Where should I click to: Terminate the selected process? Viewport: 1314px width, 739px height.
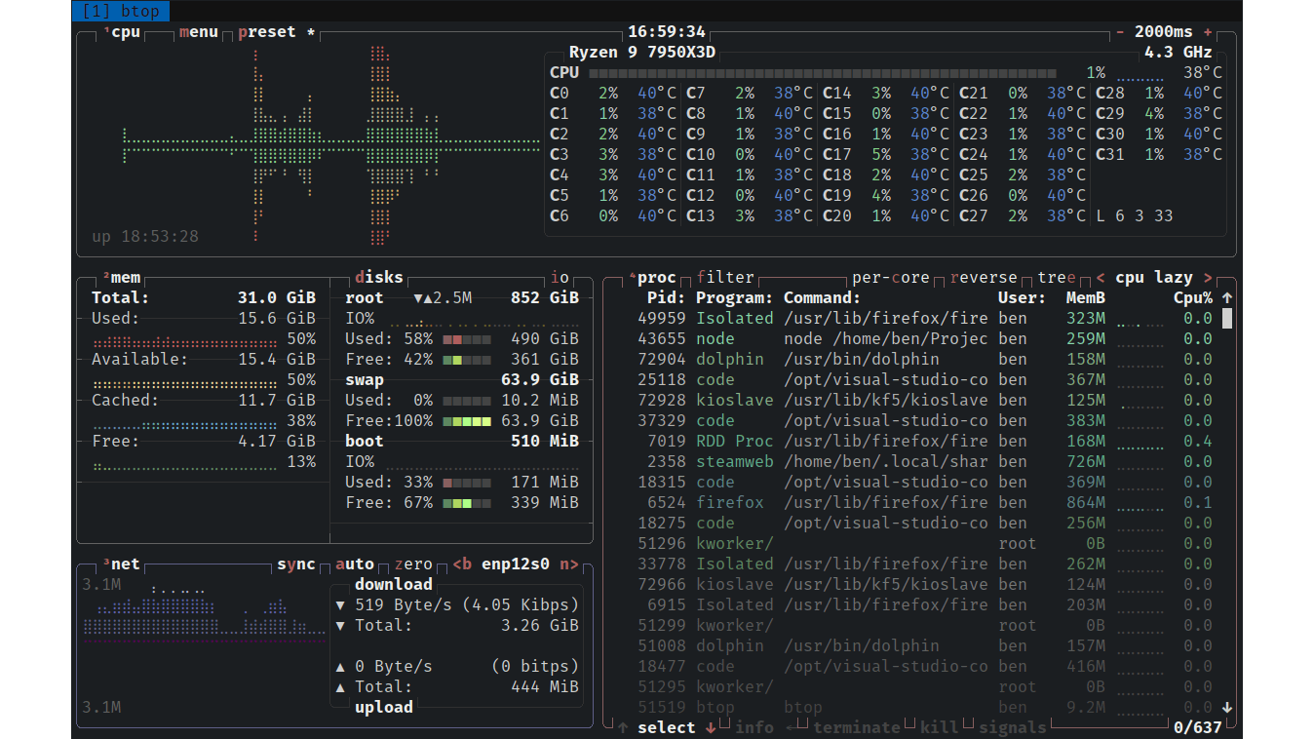point(857,728)
